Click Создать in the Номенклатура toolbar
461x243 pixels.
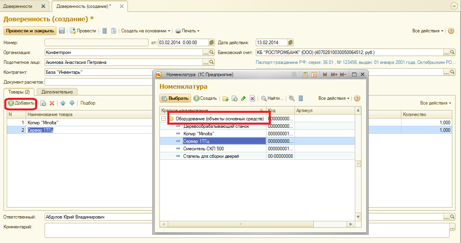point(205,99)
